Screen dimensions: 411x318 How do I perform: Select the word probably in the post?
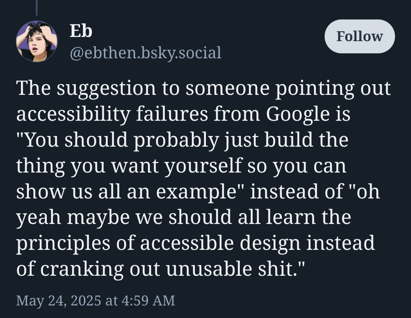[x=176, y=140]
